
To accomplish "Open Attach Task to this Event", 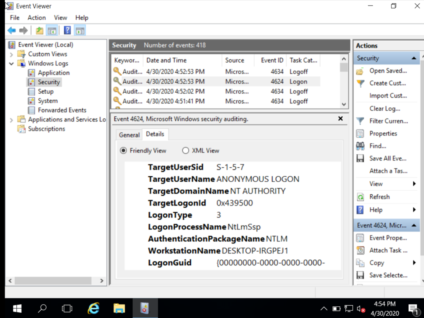I will point(388,250).
